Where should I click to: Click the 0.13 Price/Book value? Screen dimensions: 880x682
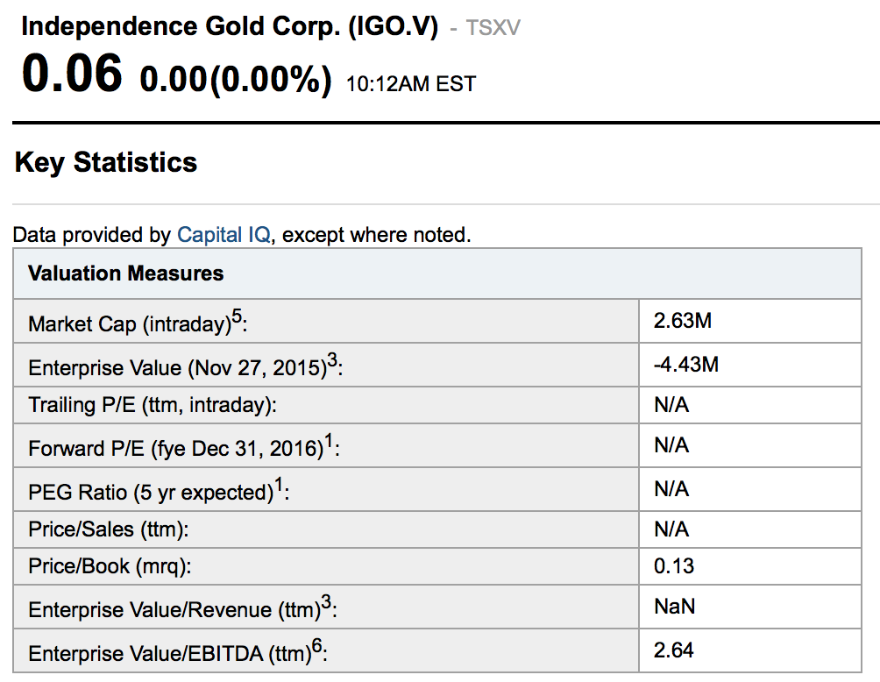[x=674, y=566]
